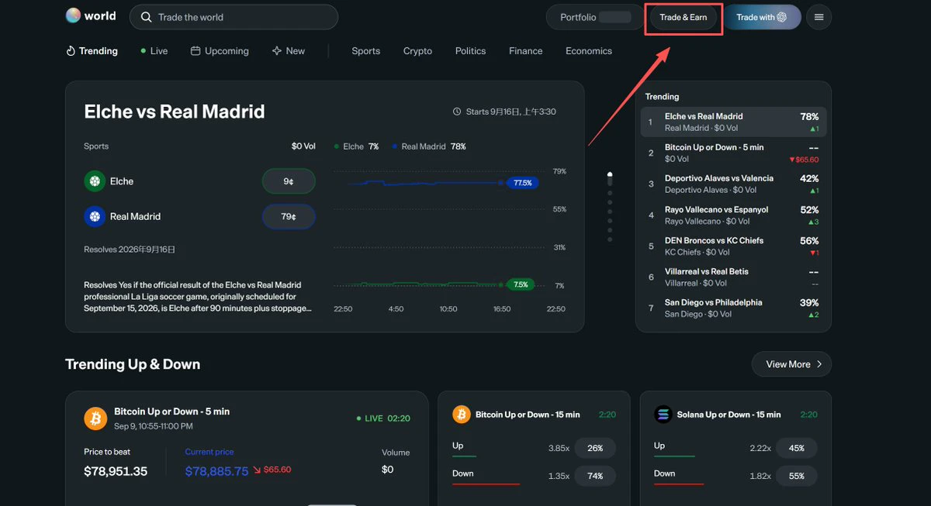
Task: Open the New tab
Action: (x=289, y=51)
